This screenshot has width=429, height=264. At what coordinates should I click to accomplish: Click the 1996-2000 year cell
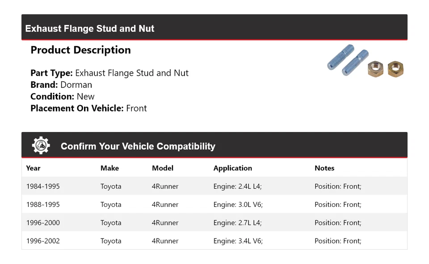point(43,223)
